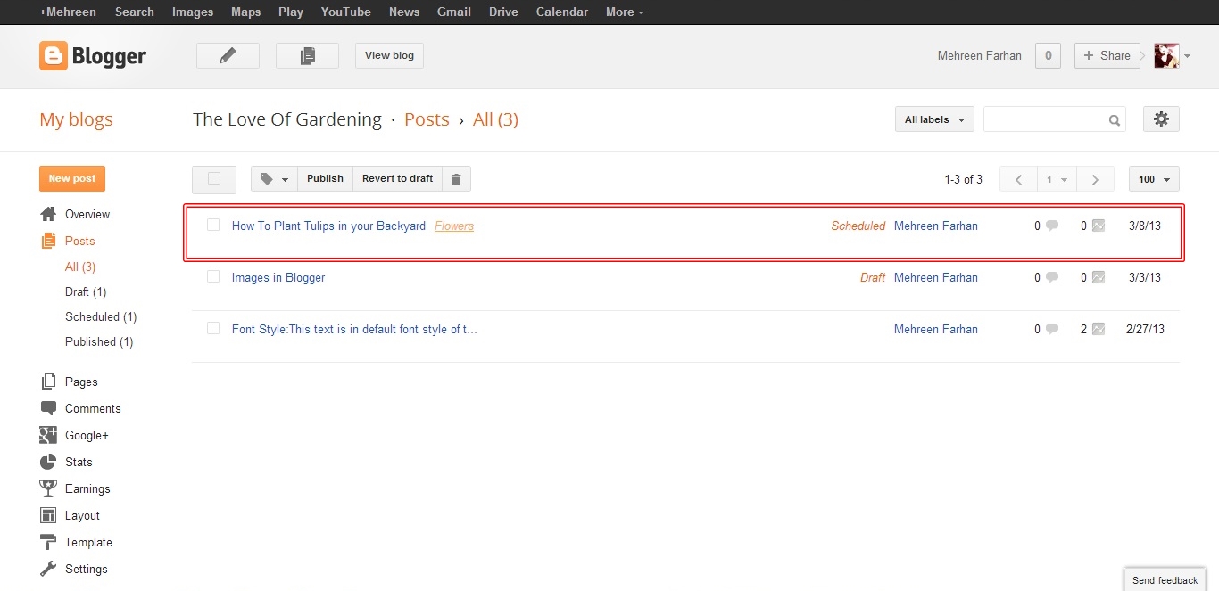Open How To Plant Tulips post title
Image resolution: width=1219 pixels, height=591 pixels.
point(328,226)
